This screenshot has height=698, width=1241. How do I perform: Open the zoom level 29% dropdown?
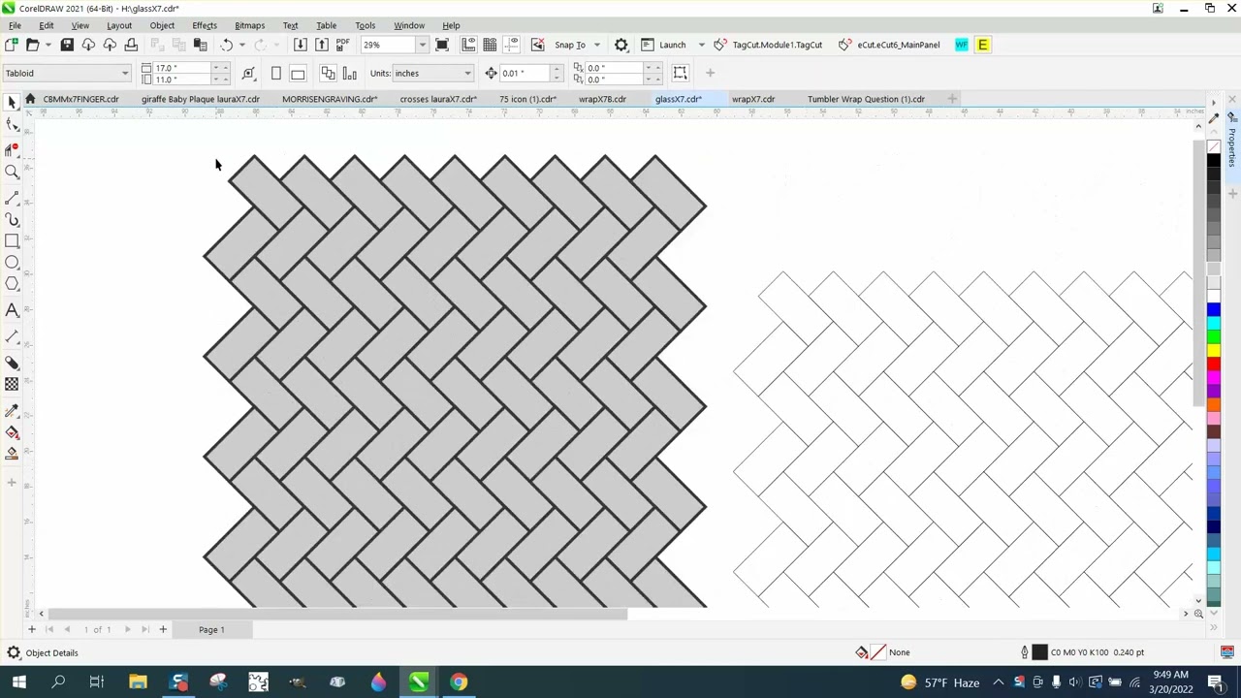tap(422, 45)
